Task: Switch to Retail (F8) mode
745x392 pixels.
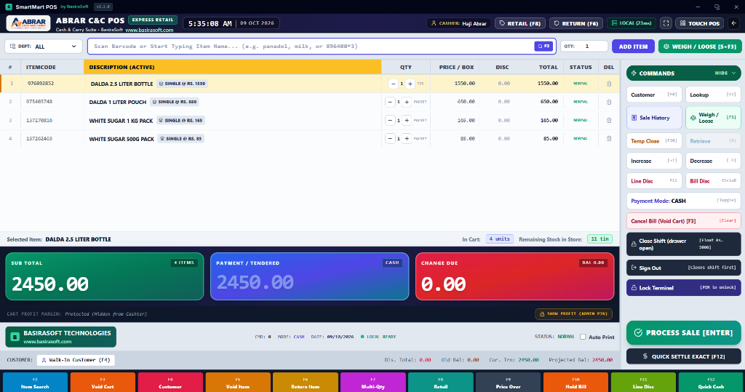Action: coord(519,23)
